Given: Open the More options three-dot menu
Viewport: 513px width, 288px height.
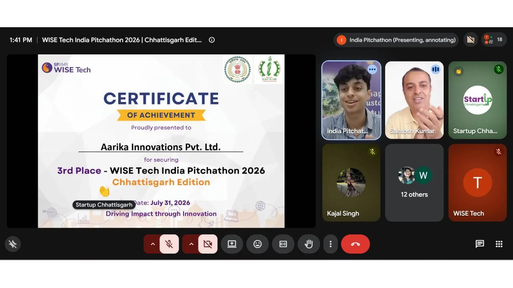Looking at the screenshot, I should (330, 244).
